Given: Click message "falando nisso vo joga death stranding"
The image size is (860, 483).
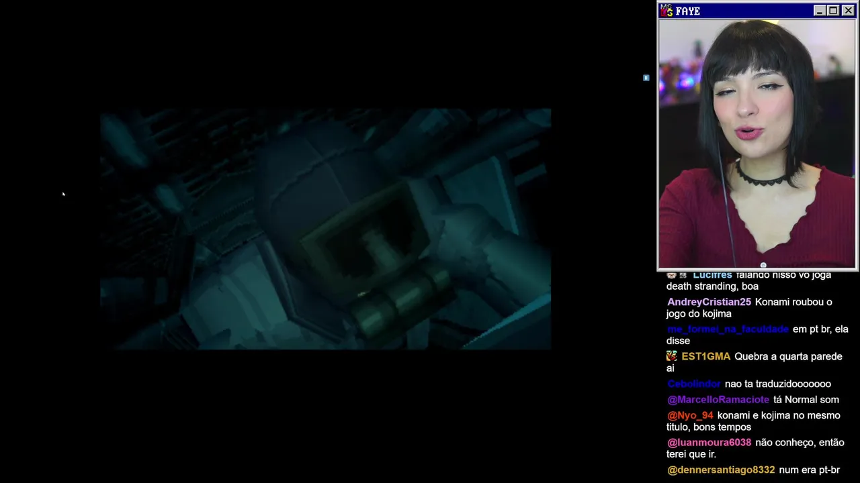Looking at the screenshot, I should click(x=748, y=280).
